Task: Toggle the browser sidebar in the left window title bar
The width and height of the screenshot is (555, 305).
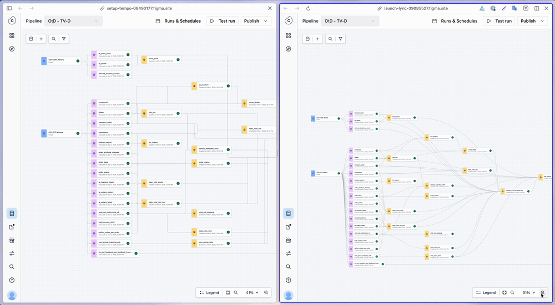Action: click(7, 8)
